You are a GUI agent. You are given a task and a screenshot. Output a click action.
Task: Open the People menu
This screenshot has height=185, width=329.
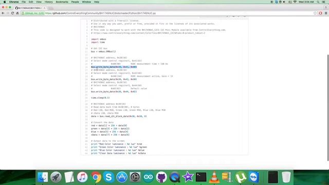click(x=75, y=2)
